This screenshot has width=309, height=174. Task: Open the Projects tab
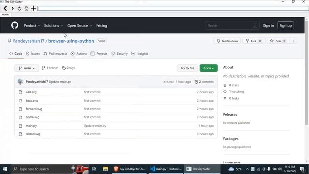[x=99, y=54]
